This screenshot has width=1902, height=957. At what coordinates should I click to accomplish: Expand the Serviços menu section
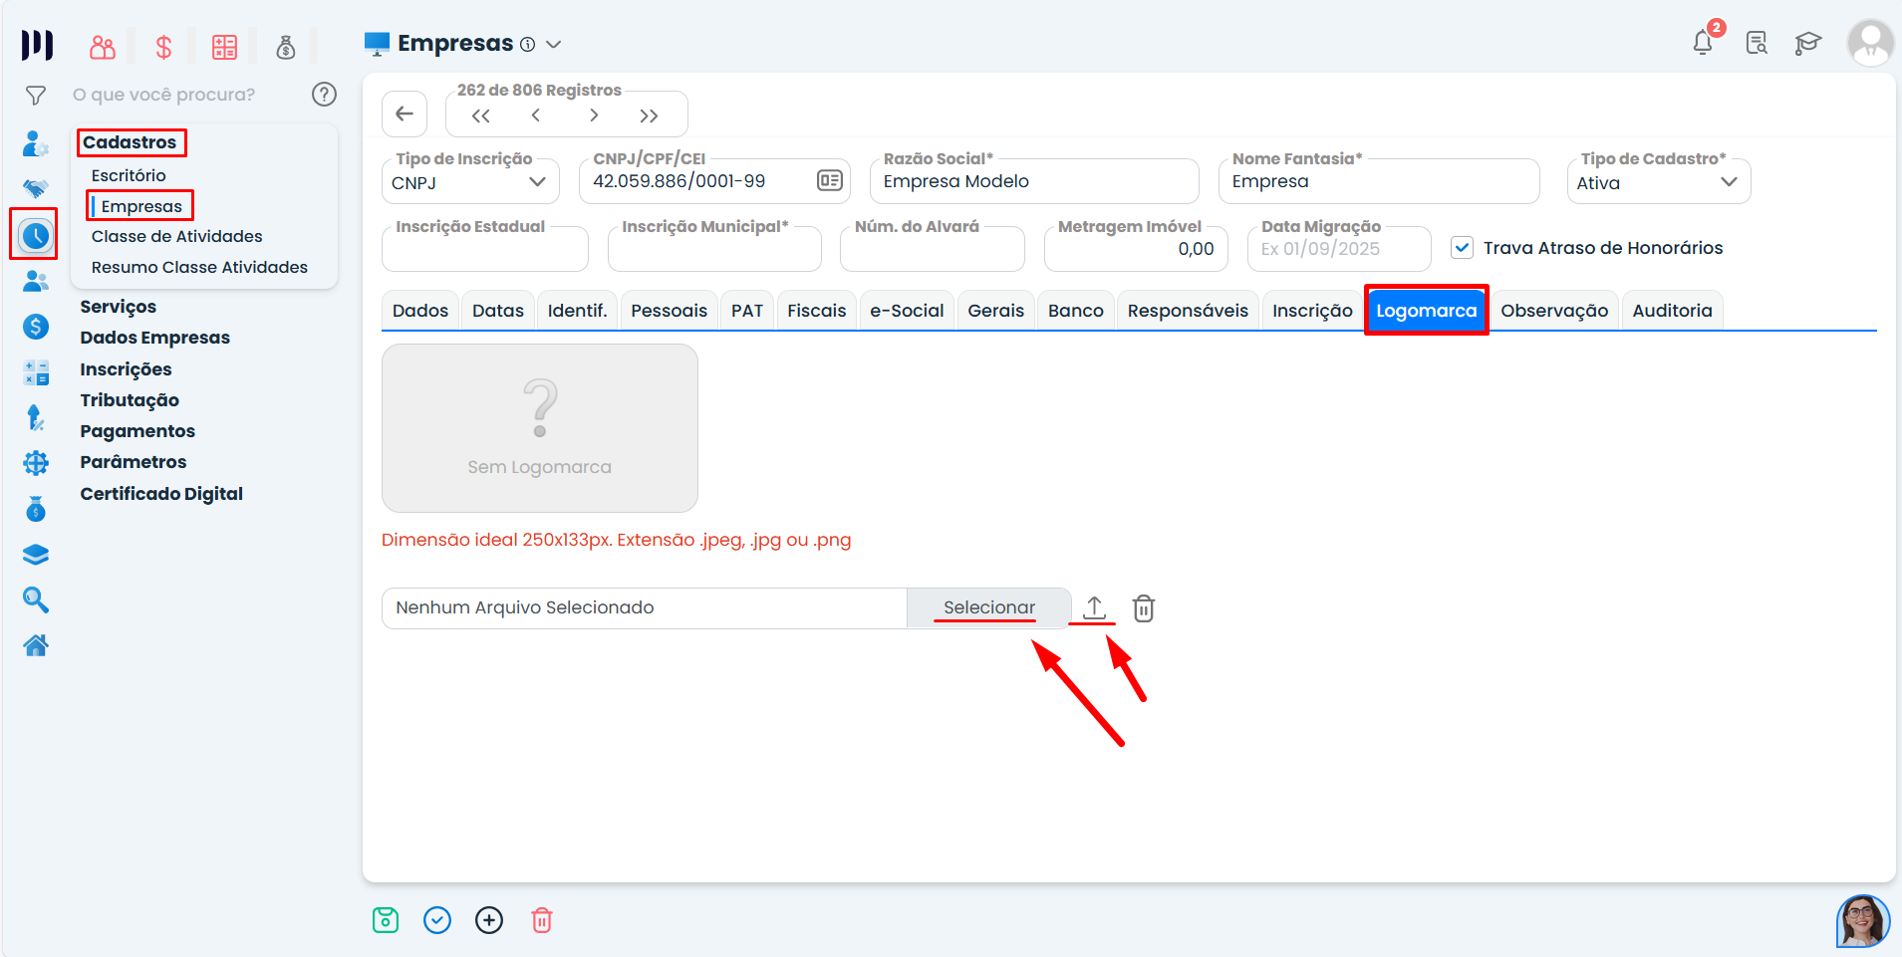click(119, 307)
